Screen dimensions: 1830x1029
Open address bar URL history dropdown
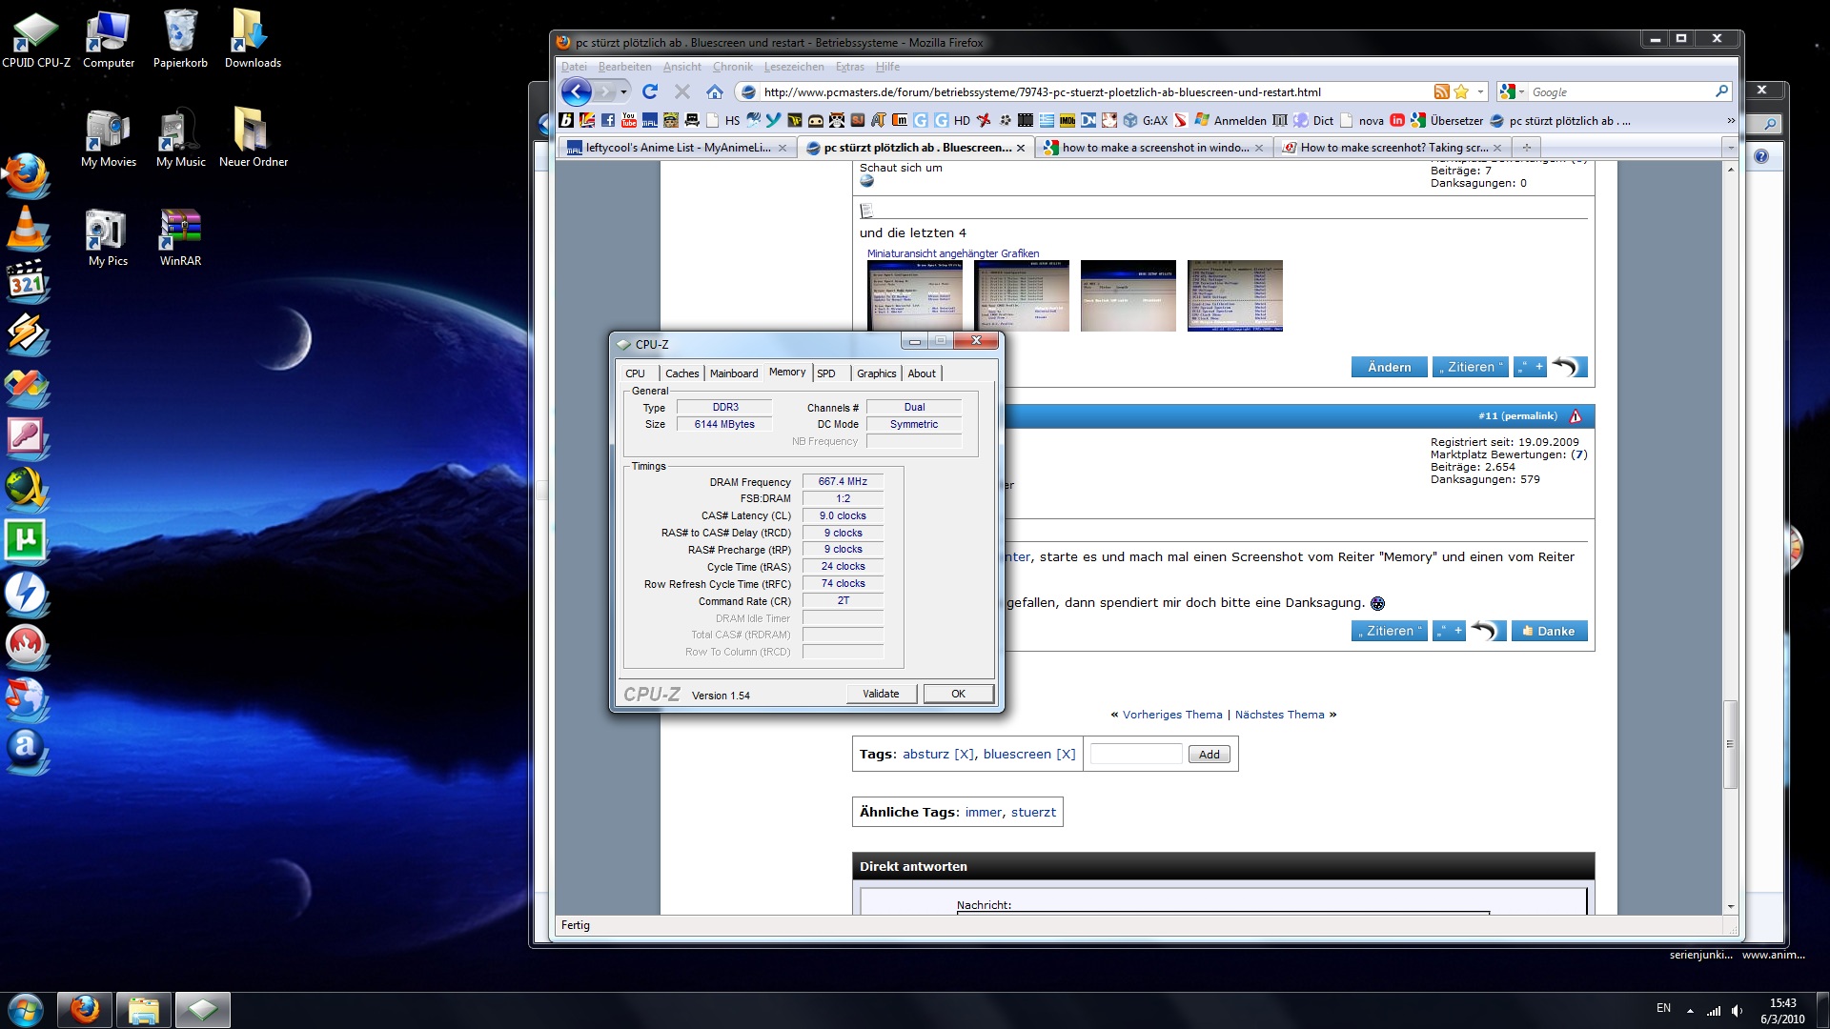[1480, 91]
